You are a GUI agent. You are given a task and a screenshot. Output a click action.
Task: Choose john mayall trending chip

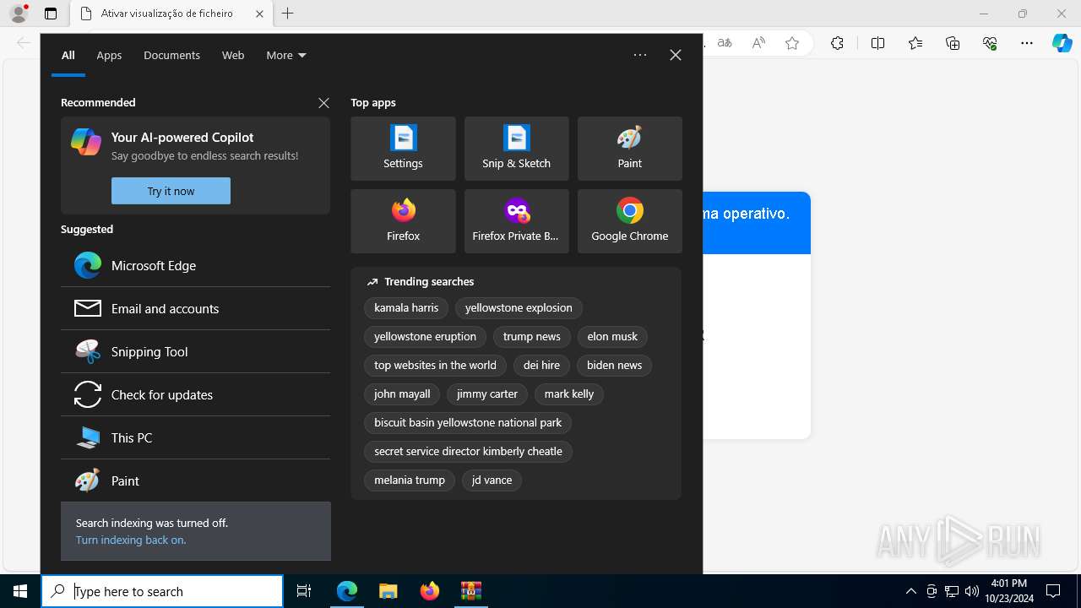tap(402, 394)
